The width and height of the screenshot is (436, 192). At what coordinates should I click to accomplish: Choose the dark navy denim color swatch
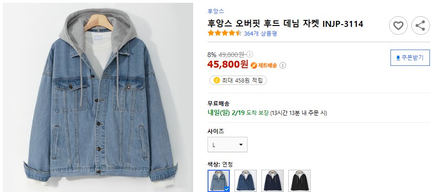(273, 180)
